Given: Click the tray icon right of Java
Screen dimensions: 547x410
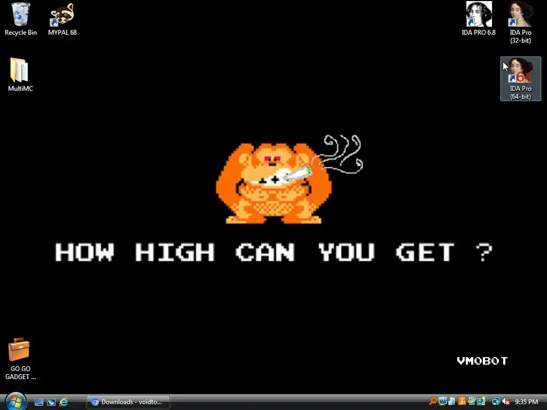Looking at the screenshot, I should (x=472, y=401).
